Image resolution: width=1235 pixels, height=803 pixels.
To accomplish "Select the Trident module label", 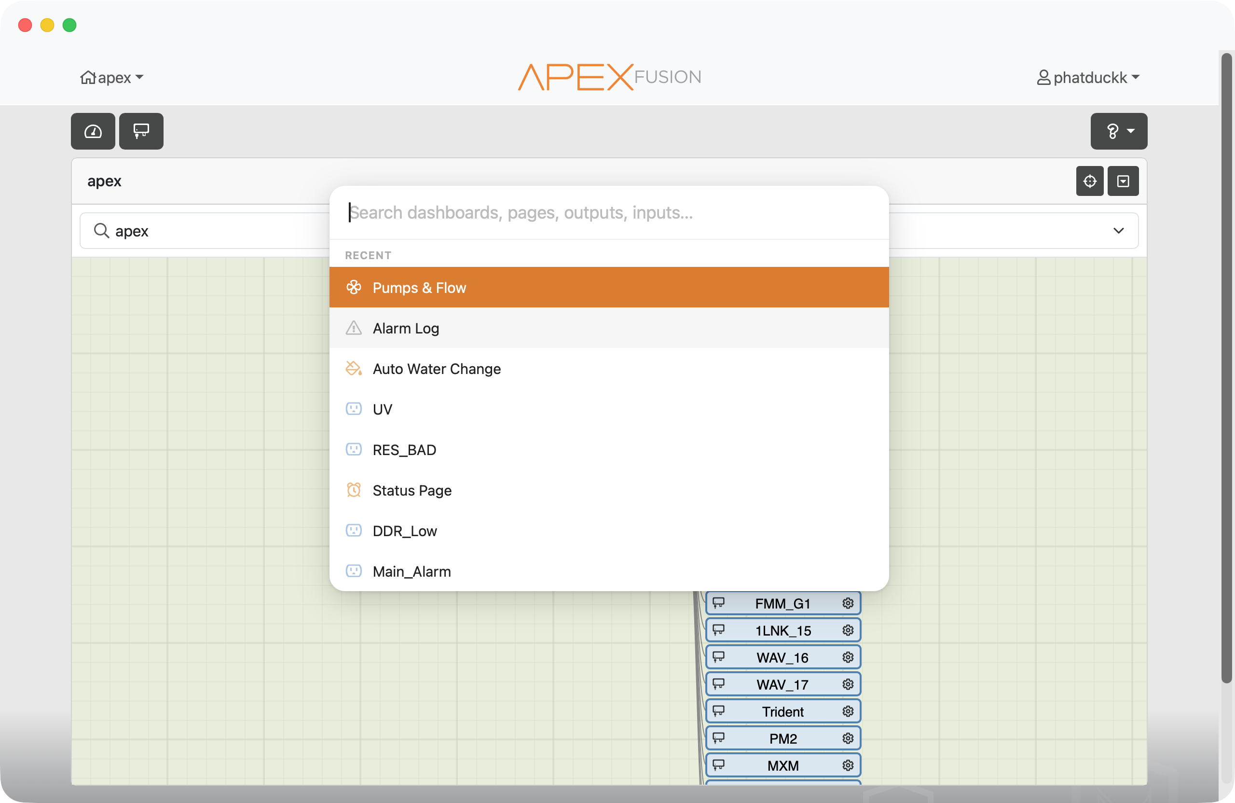I will point(783,712).
